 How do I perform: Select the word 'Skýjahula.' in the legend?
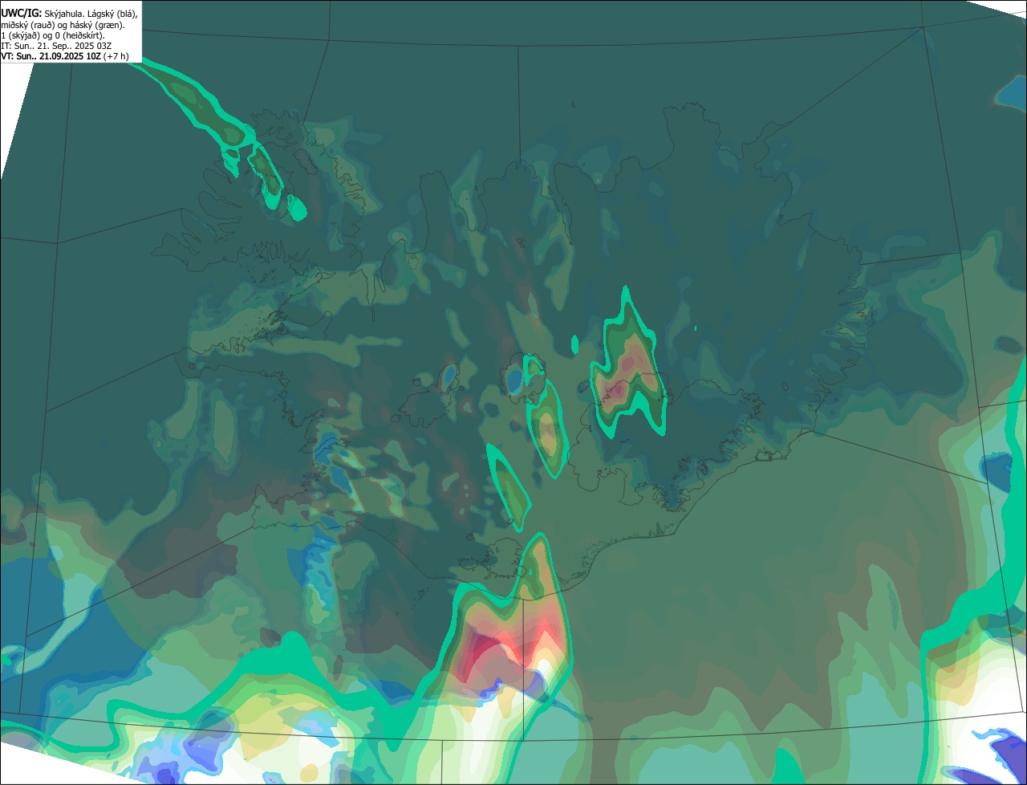[x=64, y=14]
